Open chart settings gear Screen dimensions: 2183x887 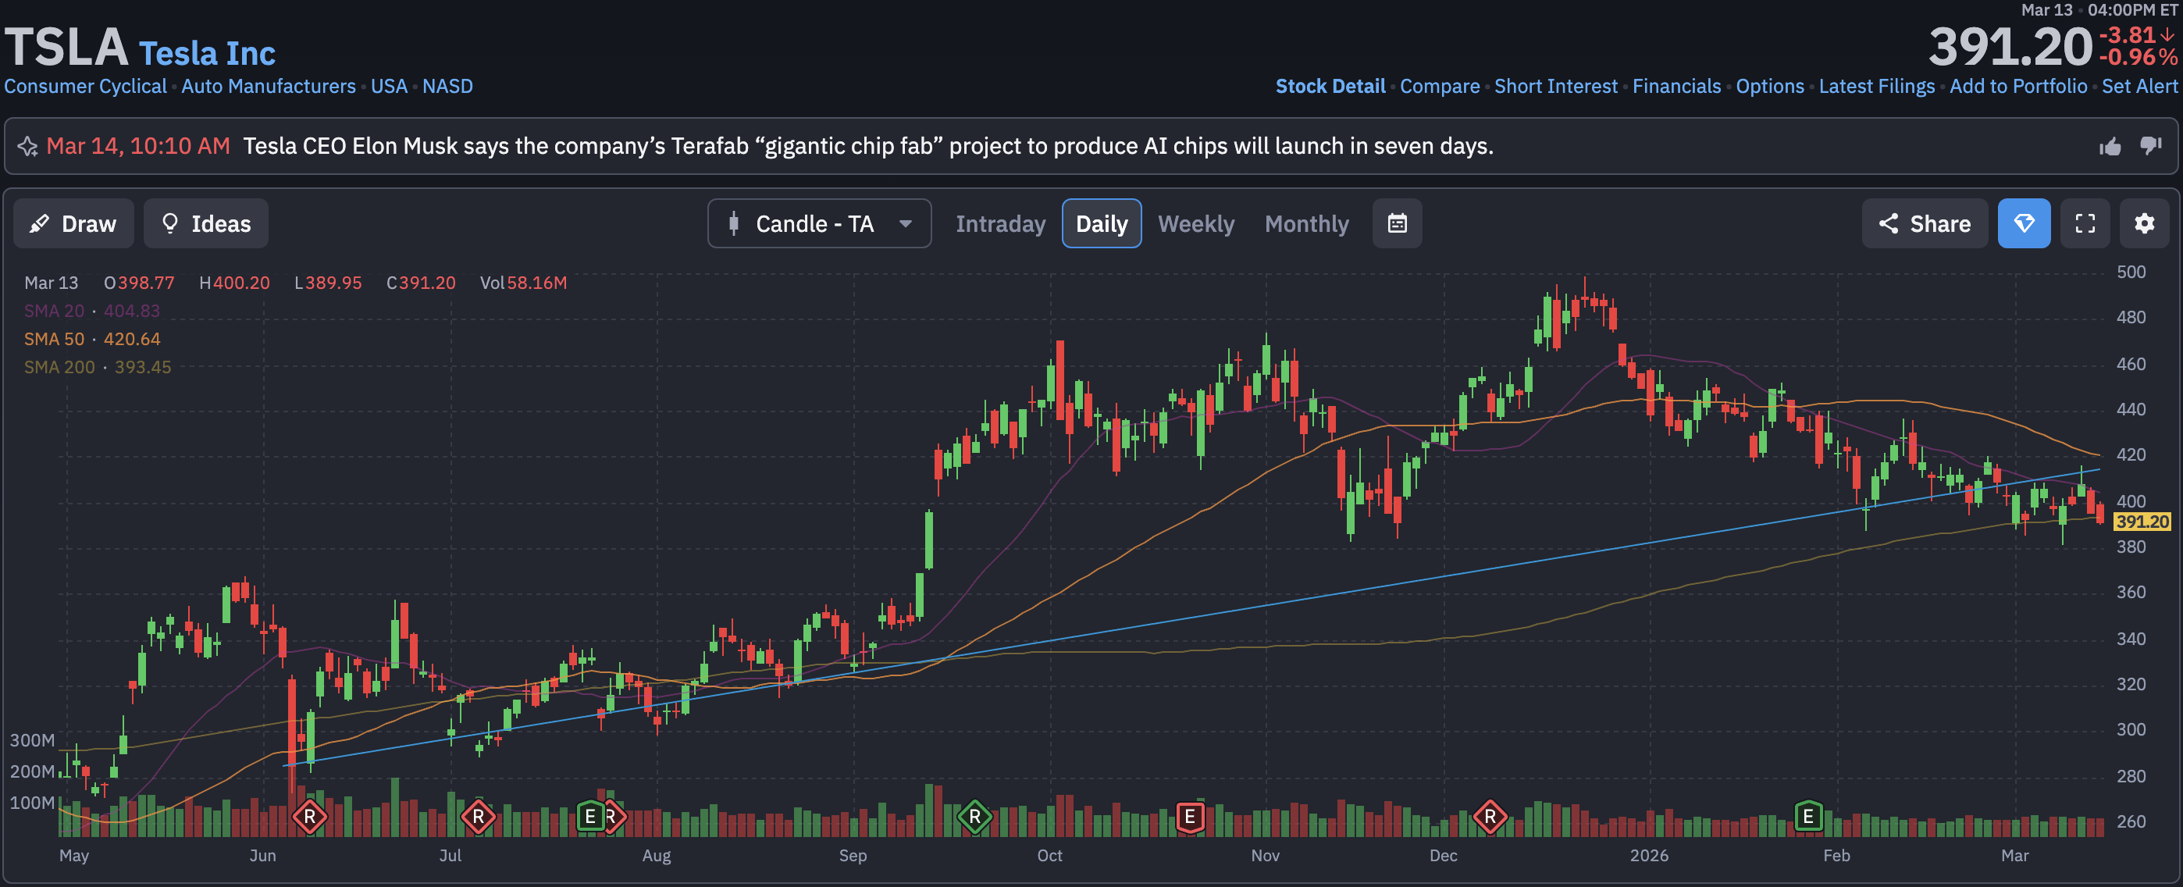pos(2144,223)
